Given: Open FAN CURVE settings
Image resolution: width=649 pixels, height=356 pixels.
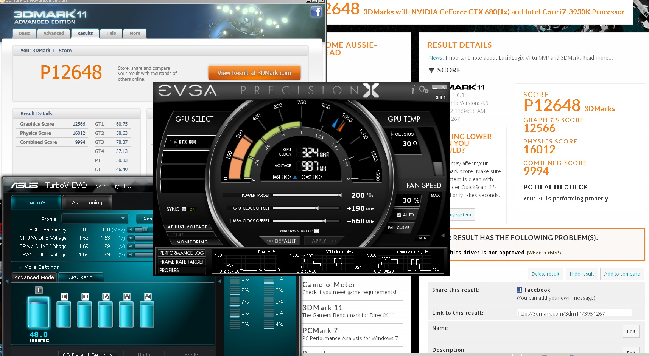Looking at the screenshot, I should click(x=398, y=228).
